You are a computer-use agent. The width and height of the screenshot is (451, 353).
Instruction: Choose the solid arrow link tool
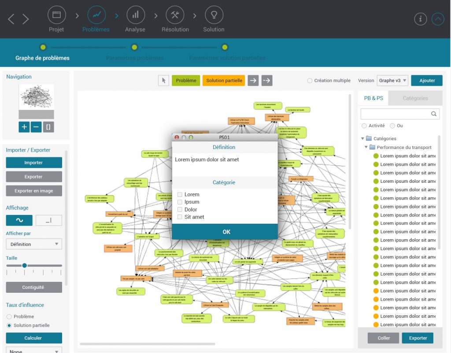(x=253, y=80)
